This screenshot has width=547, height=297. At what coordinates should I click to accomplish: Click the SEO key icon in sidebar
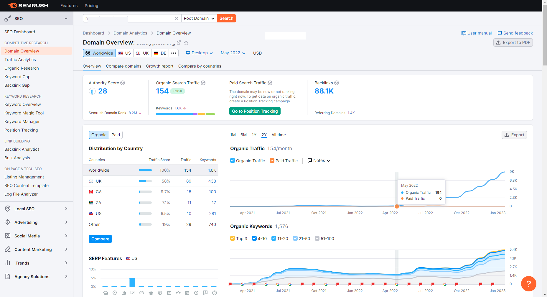pos(8,19)
